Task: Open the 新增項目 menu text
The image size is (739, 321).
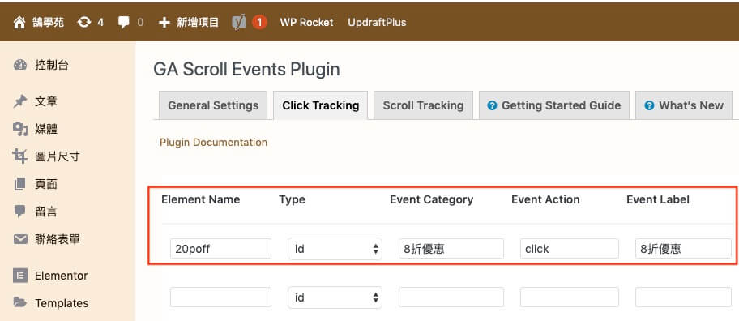Action: [198, 22]
